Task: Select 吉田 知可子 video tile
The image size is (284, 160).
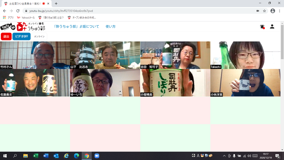Action: coord(175,55)
